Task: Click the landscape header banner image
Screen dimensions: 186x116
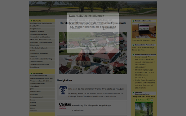Action: [x=93, y=9]
